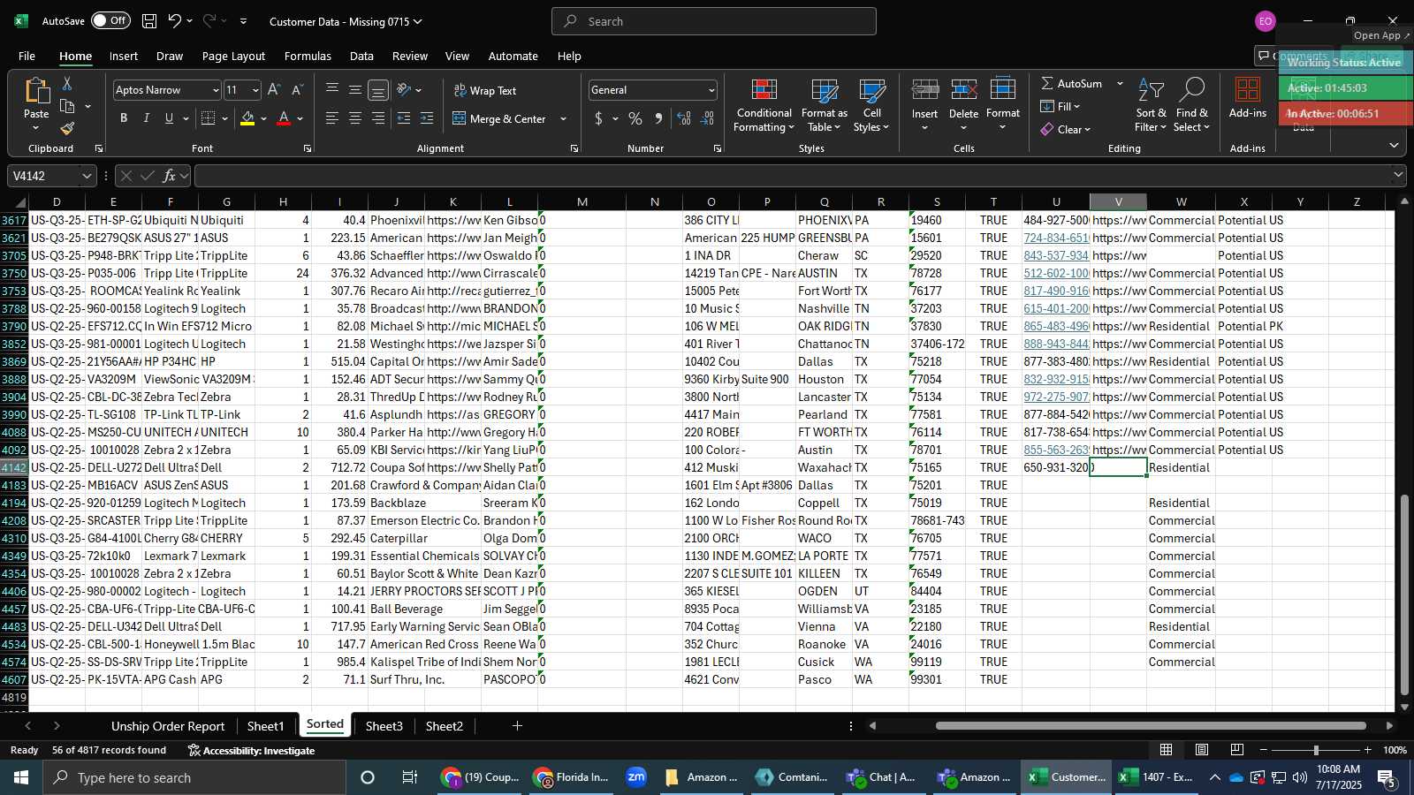Click the Paste clipboard icon

pyautogui.click(x=36, y=90)
